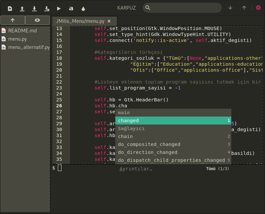This screenshot has width=265, height=214.
Task: Close the menu.py tab
Action: tap(109, 21)
